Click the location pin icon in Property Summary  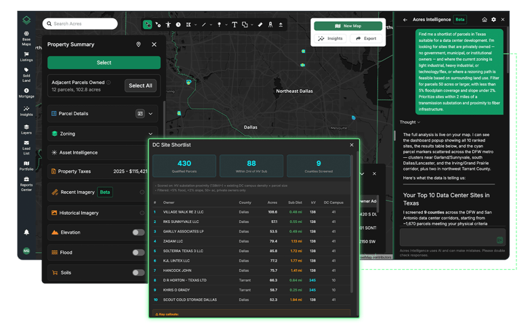pos(138,45)
